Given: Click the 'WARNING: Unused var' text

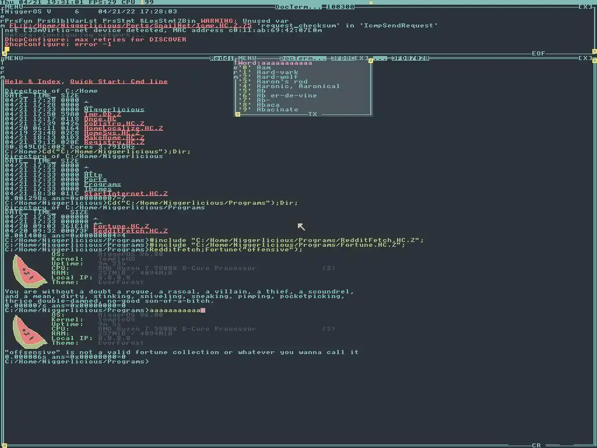Looking at the screenshot, I should click(x=245, y=21).
